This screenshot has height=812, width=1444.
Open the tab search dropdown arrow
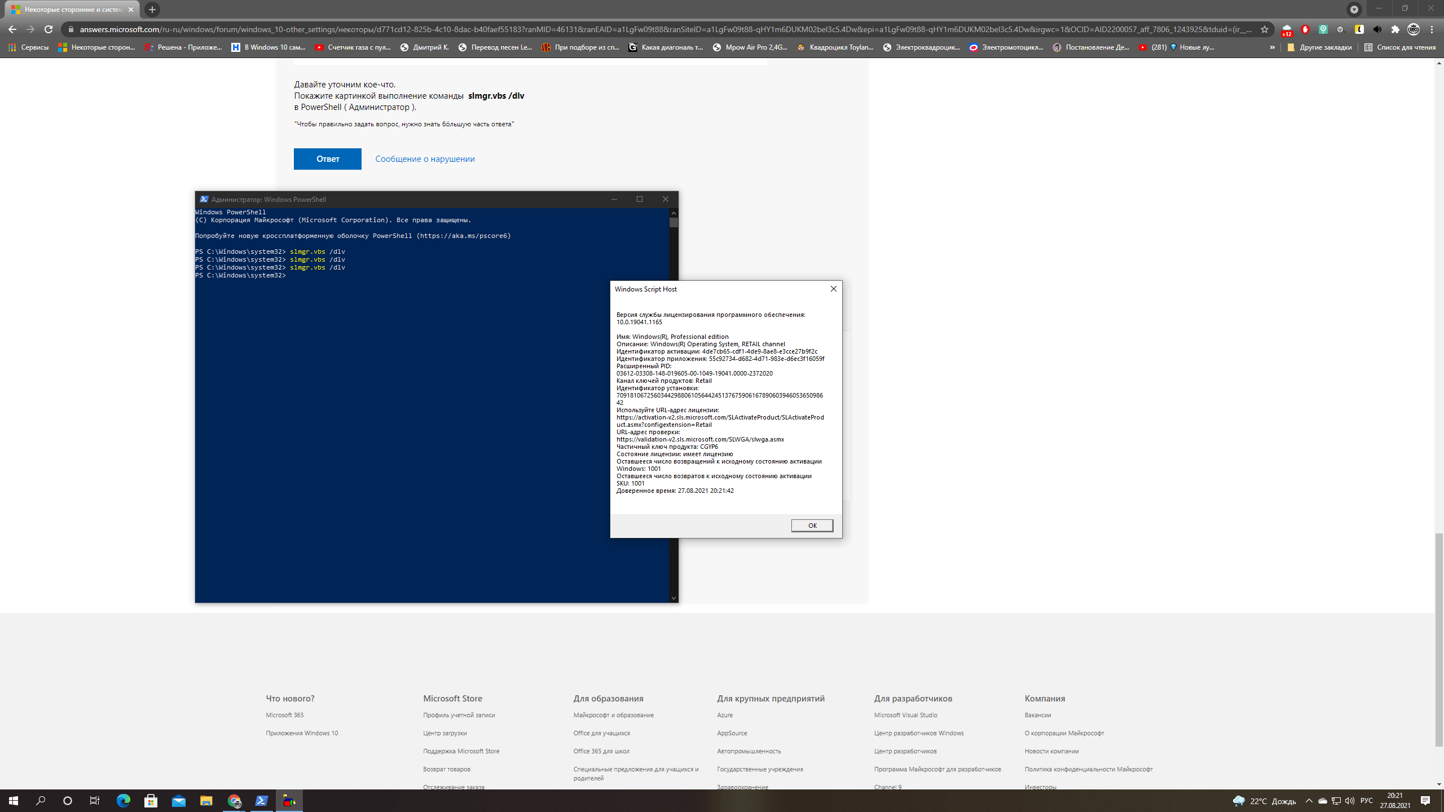pos(1354,9)
